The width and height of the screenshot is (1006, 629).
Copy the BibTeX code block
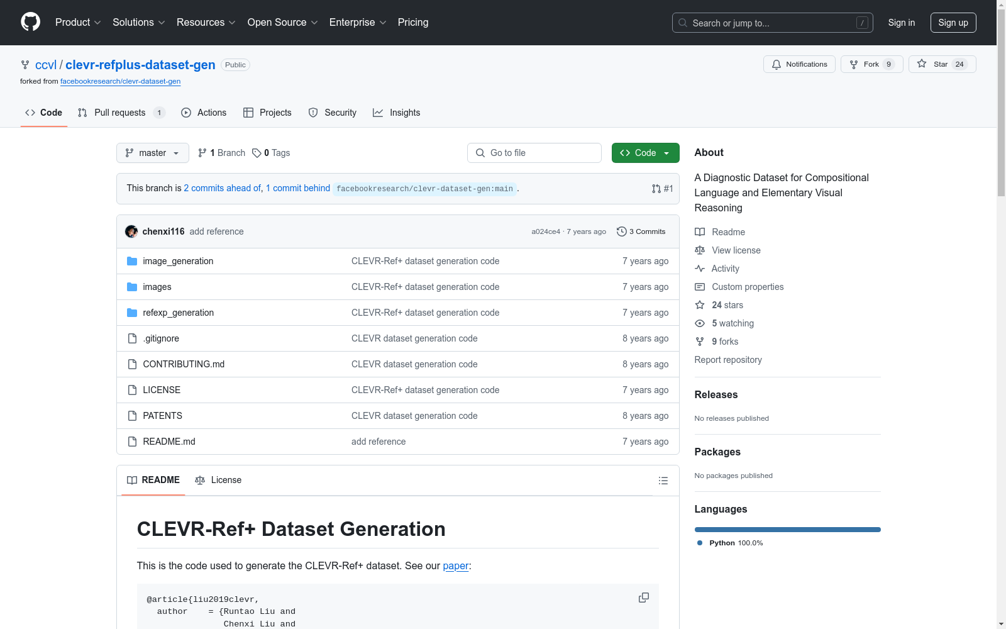pyautogui.click(x=644, y=598)
